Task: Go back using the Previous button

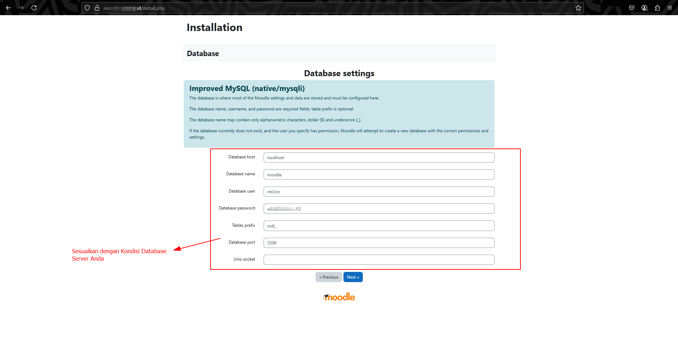Action: (329, 277)
